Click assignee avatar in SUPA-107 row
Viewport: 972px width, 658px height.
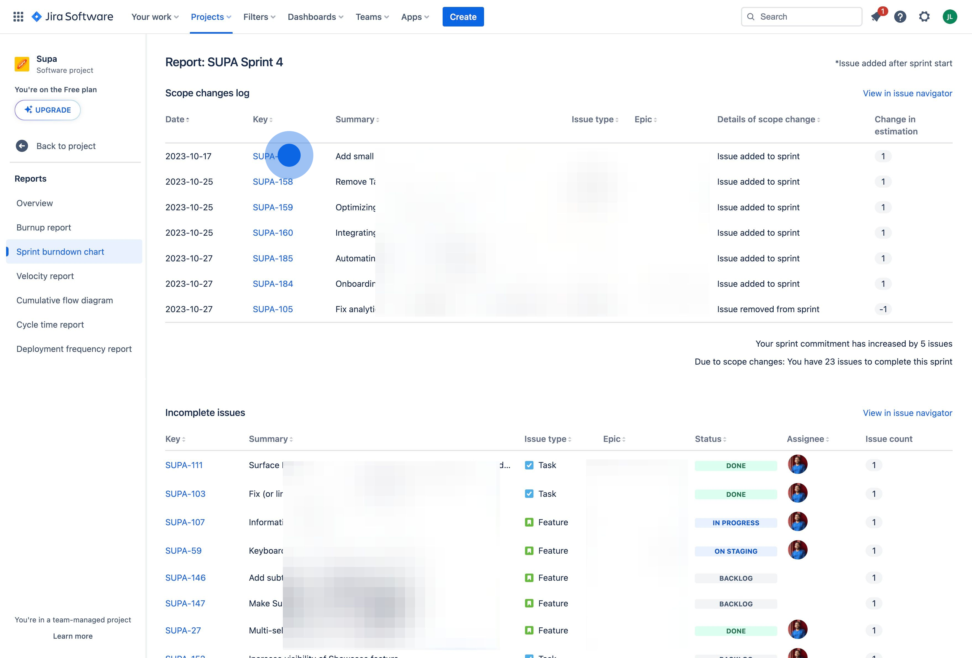tap(798, 521)
